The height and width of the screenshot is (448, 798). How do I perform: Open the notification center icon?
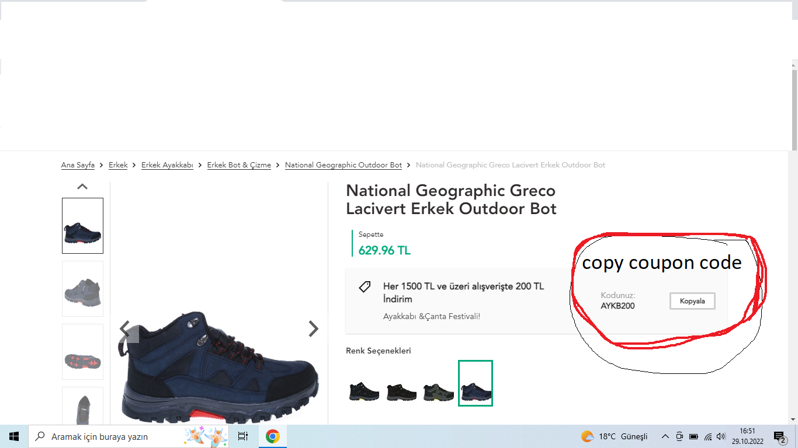pyautogui.click(x=780, y=436)
